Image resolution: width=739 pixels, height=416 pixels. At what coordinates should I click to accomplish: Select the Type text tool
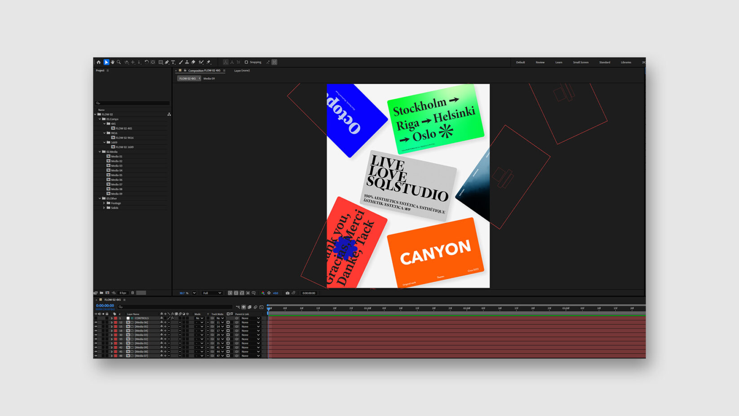point(173,62)
